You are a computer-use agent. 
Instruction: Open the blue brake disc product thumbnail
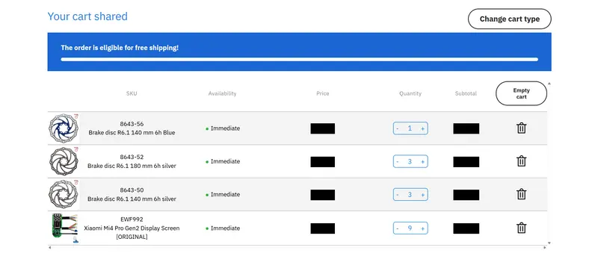click(x=64, y=128)
